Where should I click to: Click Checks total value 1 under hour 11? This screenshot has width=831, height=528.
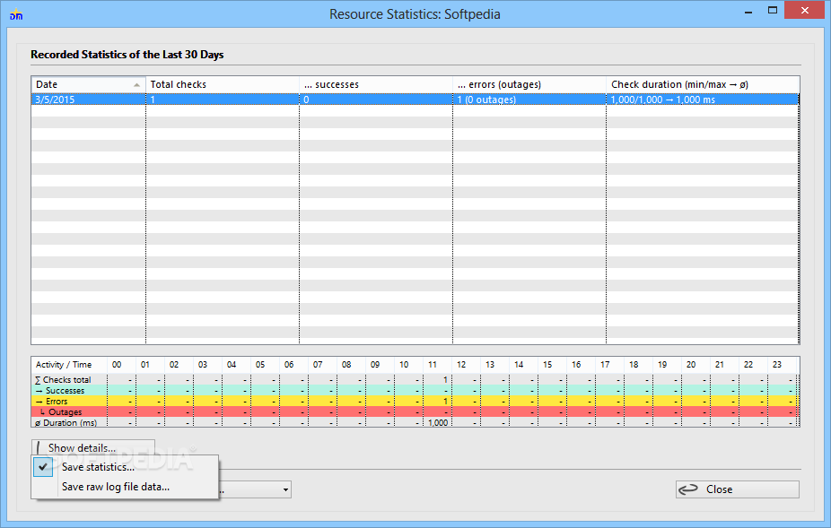coord(445,380)
